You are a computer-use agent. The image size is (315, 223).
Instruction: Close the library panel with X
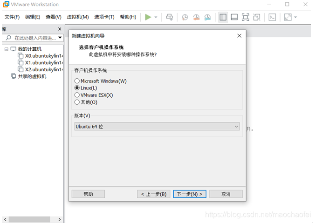(60, 29)
